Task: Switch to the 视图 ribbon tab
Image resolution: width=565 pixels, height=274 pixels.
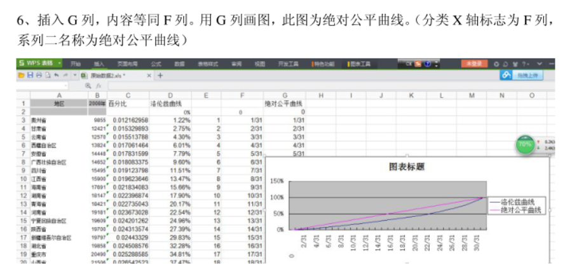Action: coord(260,64)
